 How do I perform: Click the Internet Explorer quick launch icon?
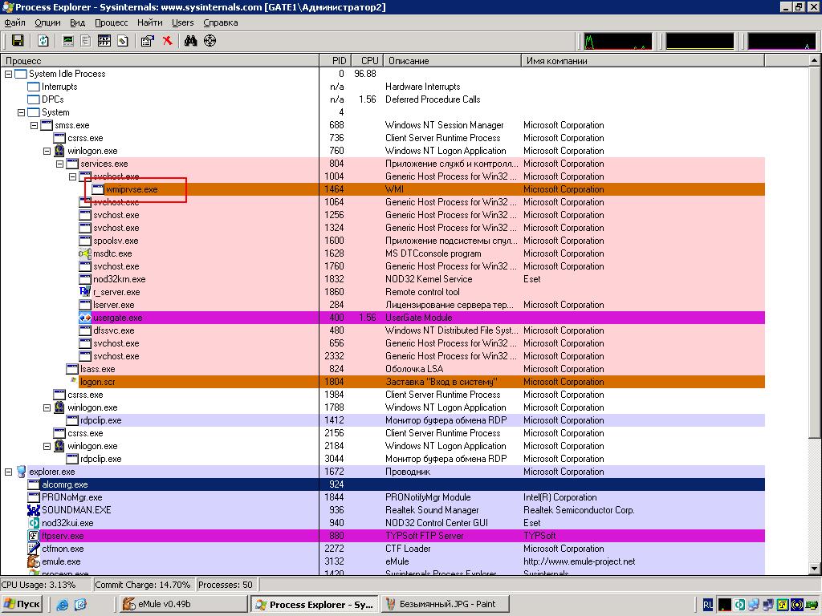63,605
